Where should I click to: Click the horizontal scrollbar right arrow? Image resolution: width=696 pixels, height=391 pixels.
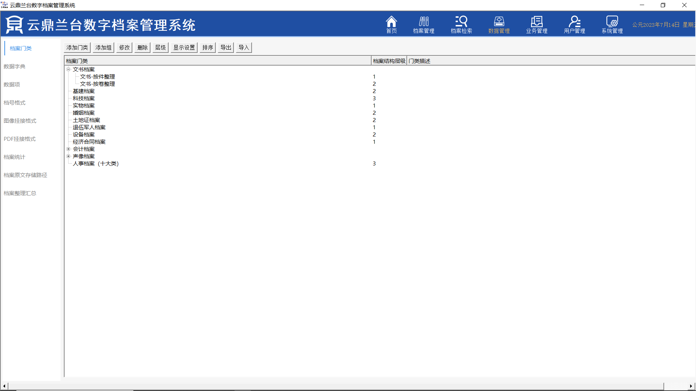point(691,386)
